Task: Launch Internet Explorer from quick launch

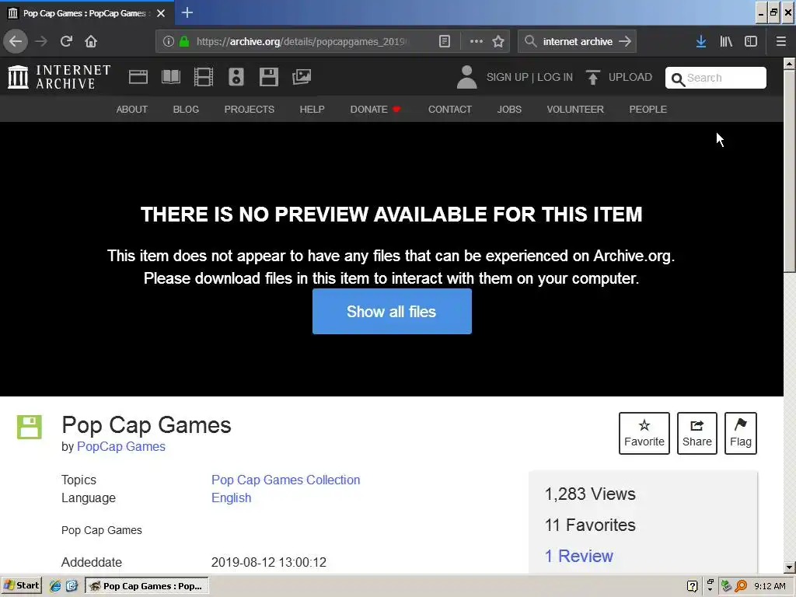Action: tap(55, 586)
